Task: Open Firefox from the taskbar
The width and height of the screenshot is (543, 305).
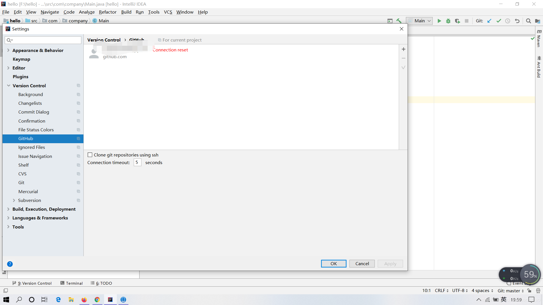Action: point(84,300)
